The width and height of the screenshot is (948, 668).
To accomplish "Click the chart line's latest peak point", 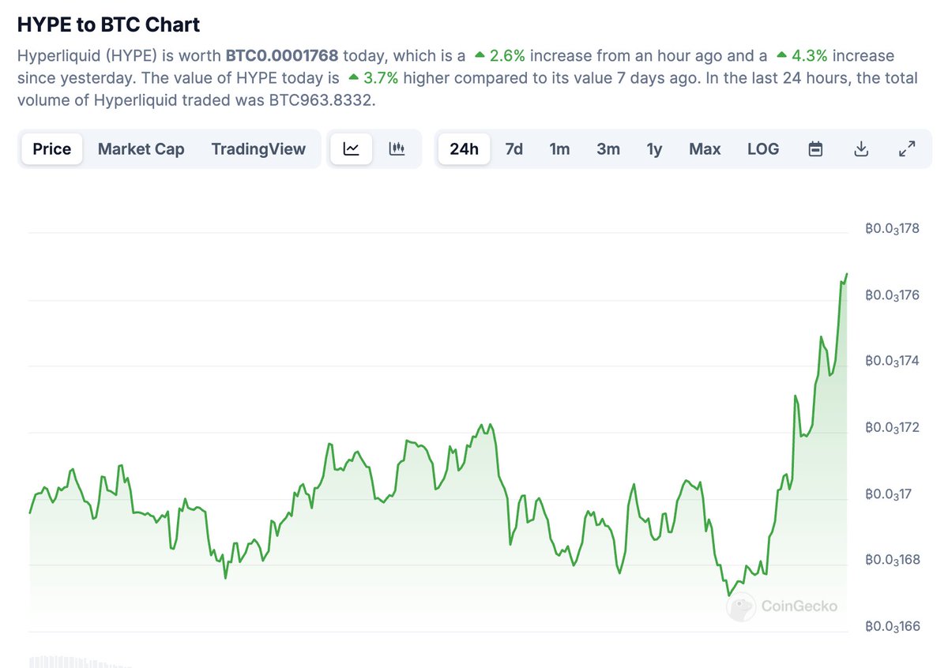I will tap(846, 274).
